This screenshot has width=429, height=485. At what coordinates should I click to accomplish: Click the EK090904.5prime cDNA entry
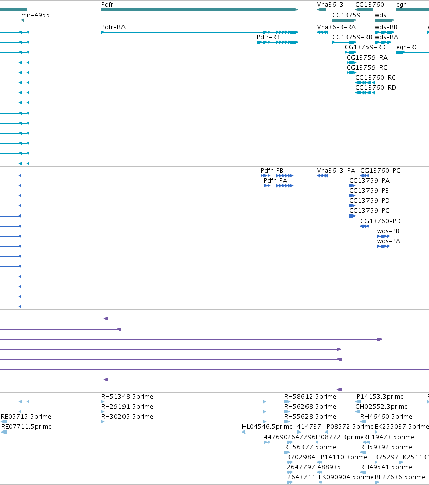[346, 477]
